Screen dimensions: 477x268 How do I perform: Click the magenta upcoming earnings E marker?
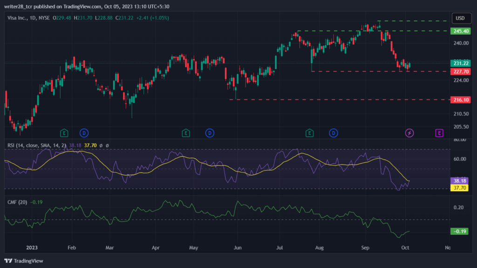tap(439, 133)
